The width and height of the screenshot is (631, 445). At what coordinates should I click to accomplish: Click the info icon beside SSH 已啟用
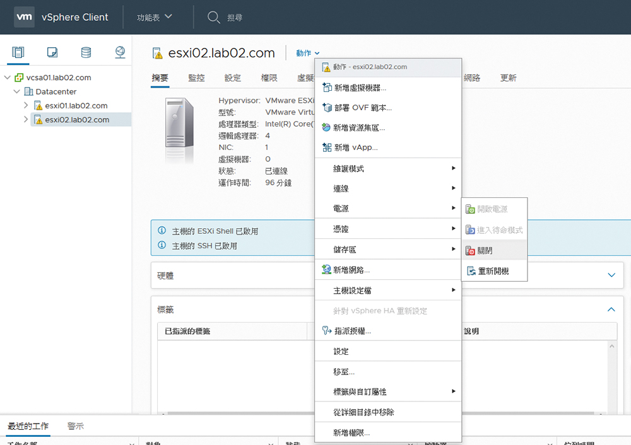coord(162,245)
